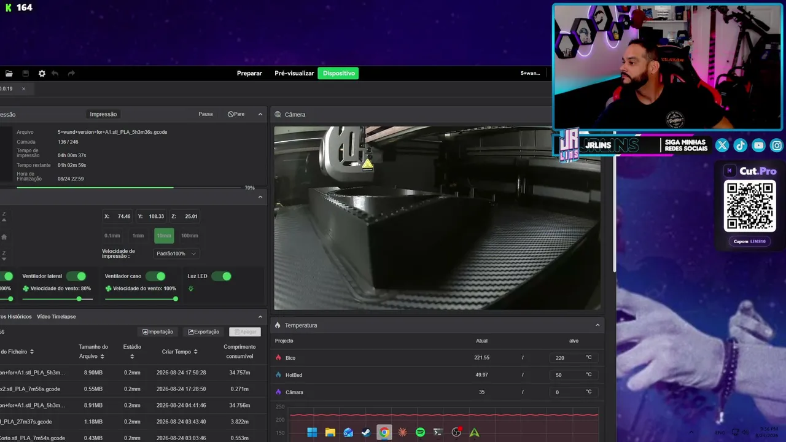The width and height of the screenshot is (786, 442).
Task: Open the Vídeo Timelapse tab
Action: coord(56,317)
